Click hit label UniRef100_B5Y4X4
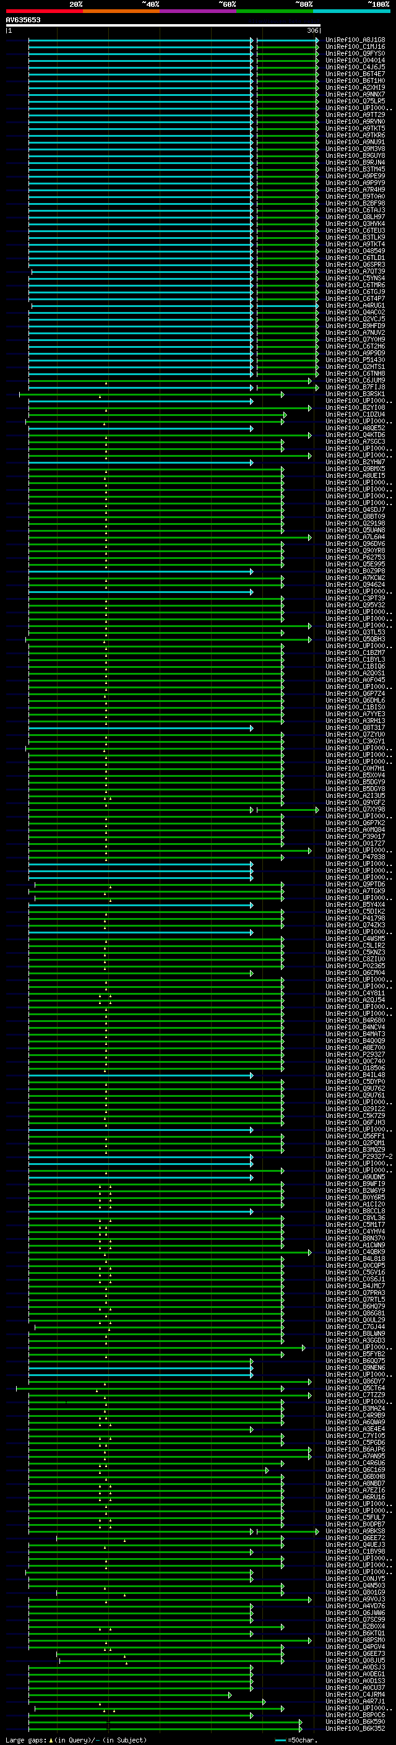Viewport: 396px width, 1745px height. point(355,904)
